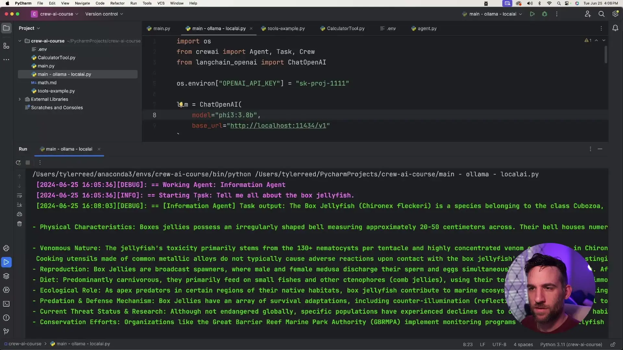Open Run panel options menu

(x=591, y=149)
